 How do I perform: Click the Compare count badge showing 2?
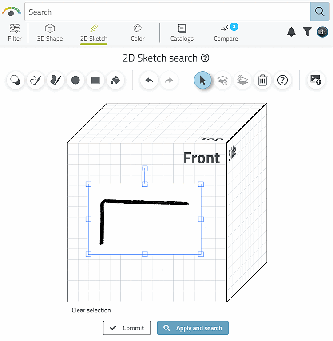234,27
